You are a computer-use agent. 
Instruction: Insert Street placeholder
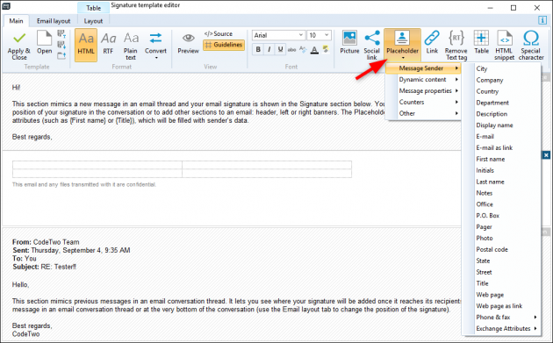[x=501, y=272]
